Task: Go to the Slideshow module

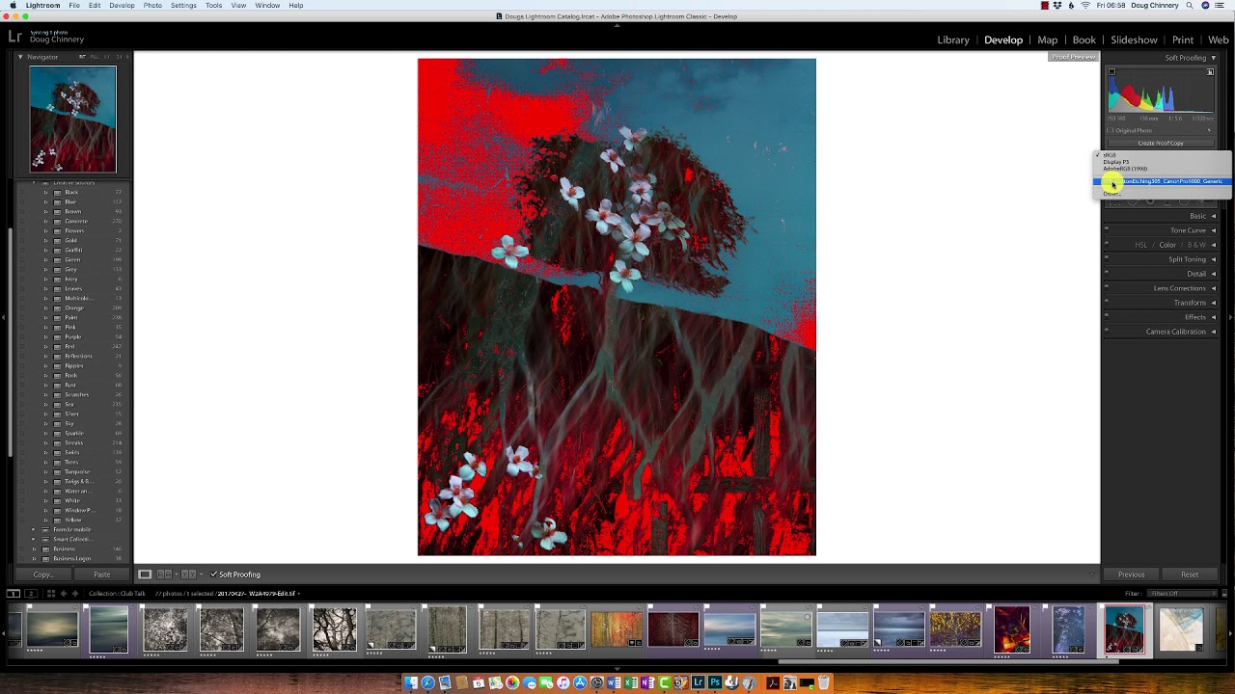Action: tap(1134, 40)
